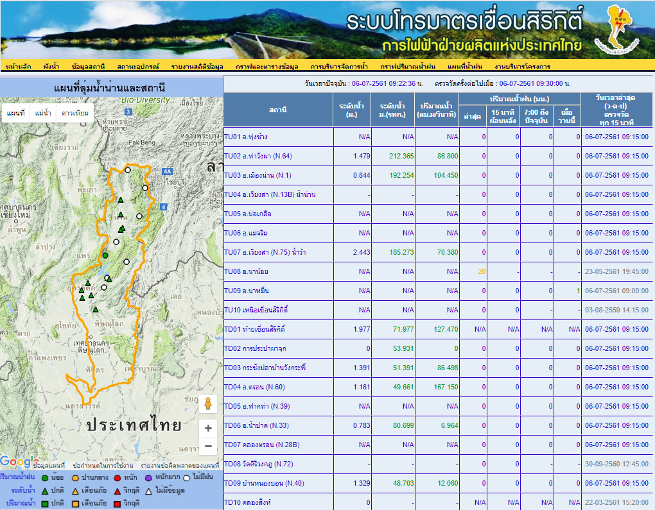Click the purple 'หนักมาก' rainfall legend circle
This screenshot has height=510, width=655.
[x=148, y=478]
